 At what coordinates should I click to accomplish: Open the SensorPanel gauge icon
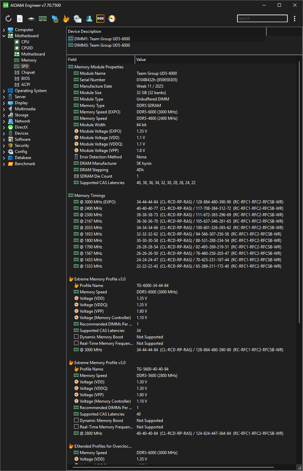tap(112, 19)
